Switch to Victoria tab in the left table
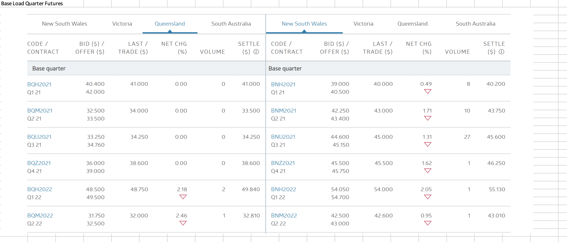 (122, 24)
